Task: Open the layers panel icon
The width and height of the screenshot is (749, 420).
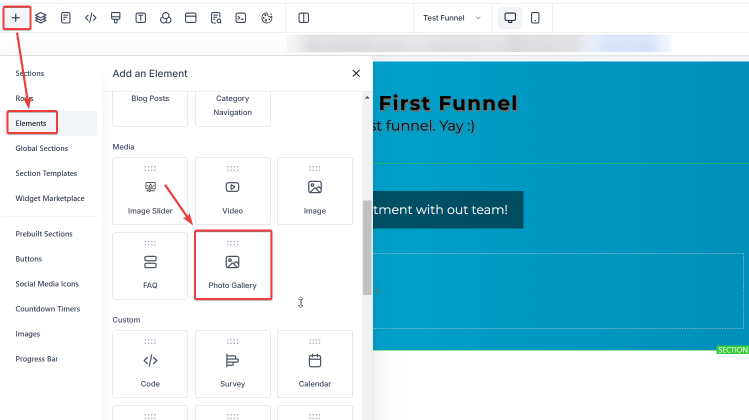Action: click(41, 18)
